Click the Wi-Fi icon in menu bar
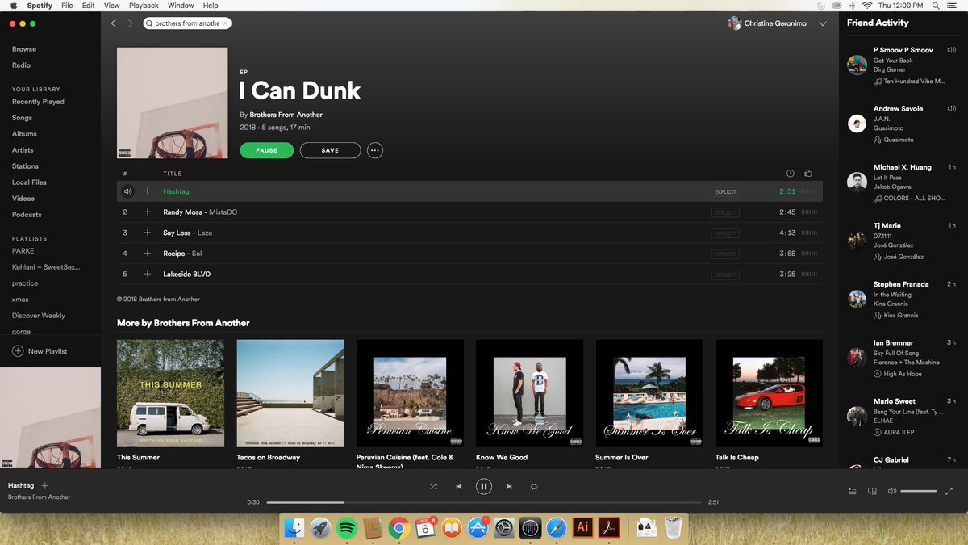 [x=866, y=6]
